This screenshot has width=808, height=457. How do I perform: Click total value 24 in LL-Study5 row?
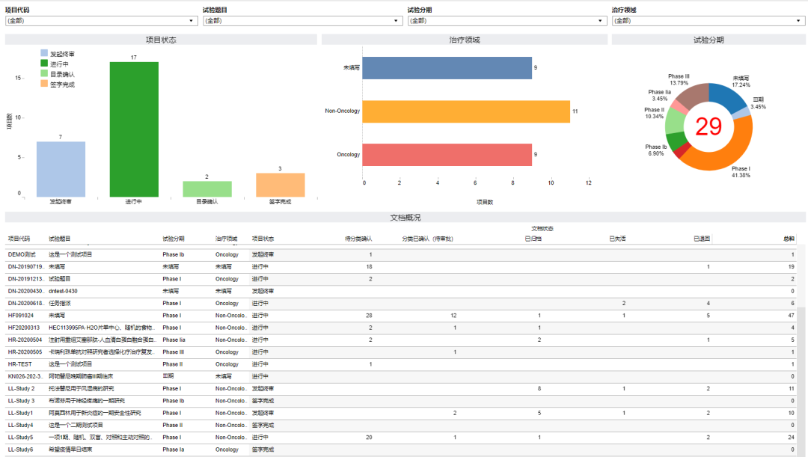791,438
